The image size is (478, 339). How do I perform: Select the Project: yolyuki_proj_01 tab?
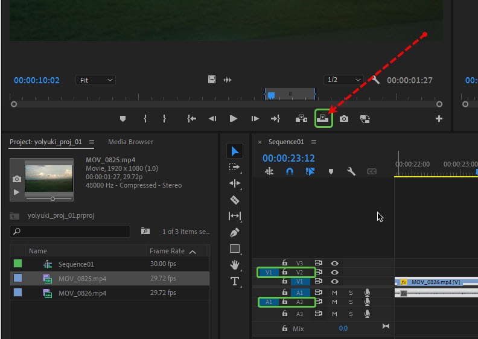pos(46,142)
